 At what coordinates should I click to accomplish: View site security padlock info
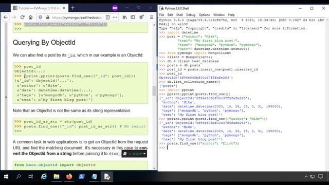48,17
